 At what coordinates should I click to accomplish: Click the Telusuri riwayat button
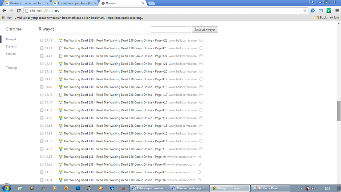click(x=205, y=30)
